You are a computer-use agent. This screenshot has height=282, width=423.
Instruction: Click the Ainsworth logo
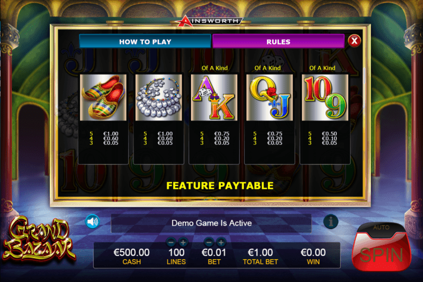coord(210,21)
